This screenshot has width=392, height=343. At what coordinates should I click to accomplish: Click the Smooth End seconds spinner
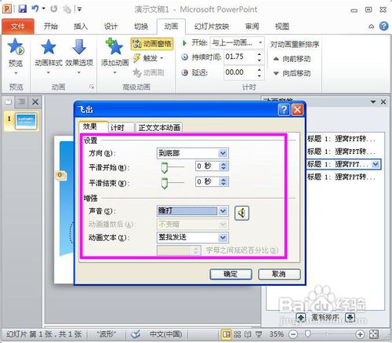223,182
